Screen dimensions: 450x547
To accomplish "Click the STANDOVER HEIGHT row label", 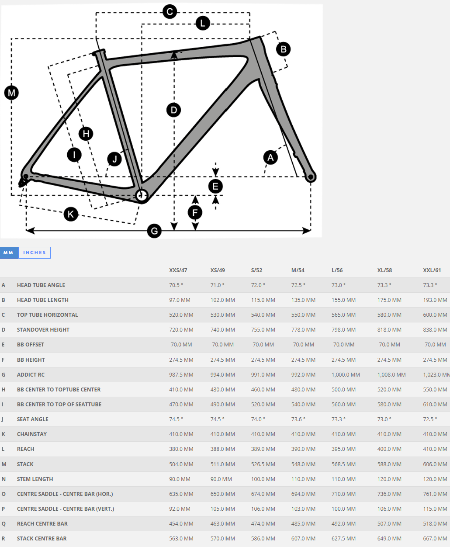I will [43, 330].
